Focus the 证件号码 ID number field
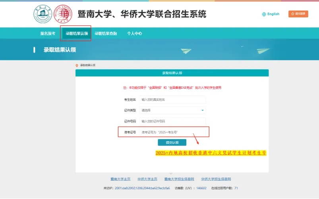 click(172, 121)
